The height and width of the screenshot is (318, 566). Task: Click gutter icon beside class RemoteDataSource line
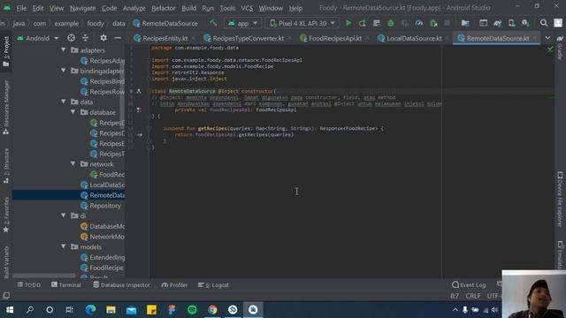(x=139, y=91)
